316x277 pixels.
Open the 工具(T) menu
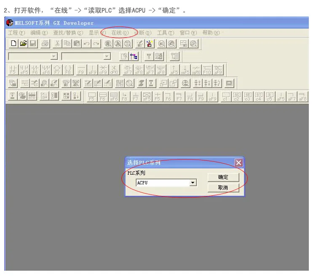[166, 32]
